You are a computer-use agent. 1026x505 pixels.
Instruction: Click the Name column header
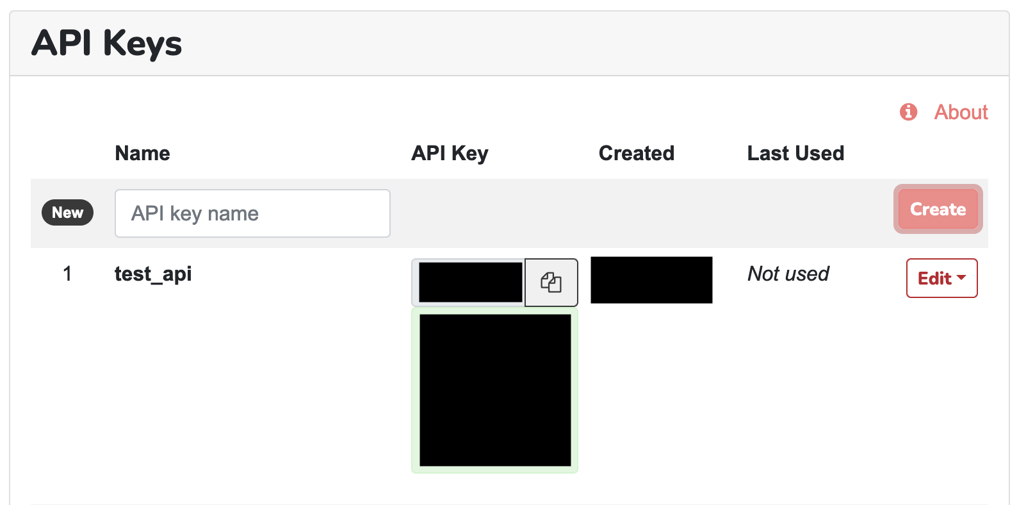[x=142, y=153]
